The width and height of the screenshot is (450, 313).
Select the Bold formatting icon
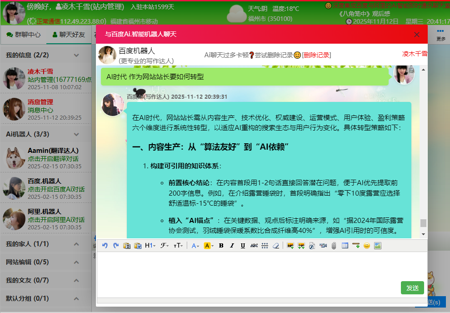(x=221, y=246)
